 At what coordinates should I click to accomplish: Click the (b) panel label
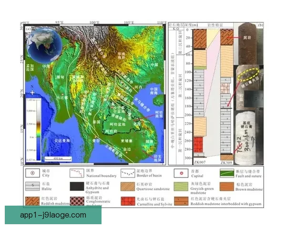pos(260,25)
